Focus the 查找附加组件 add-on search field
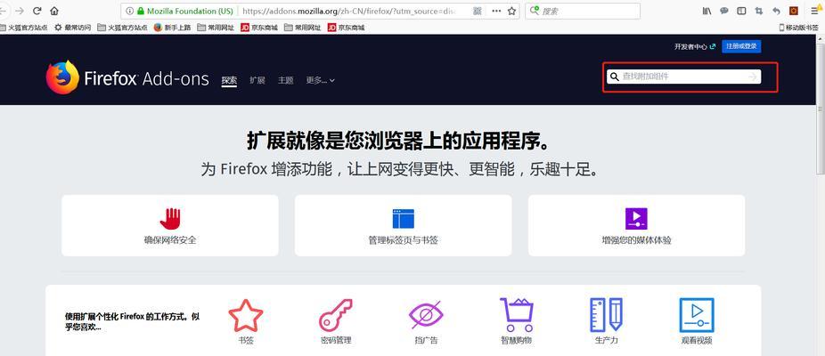 [683, 77]
